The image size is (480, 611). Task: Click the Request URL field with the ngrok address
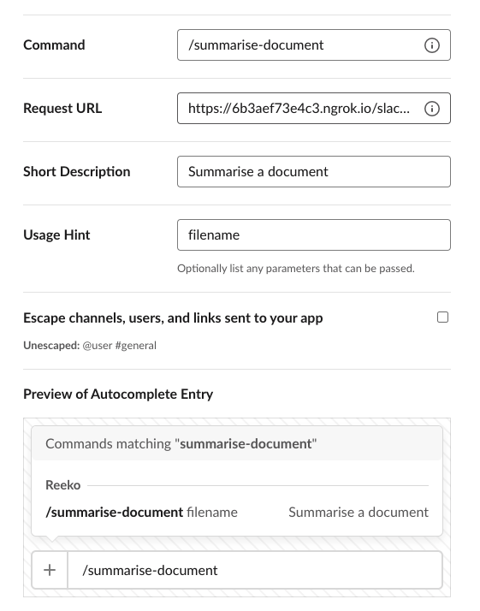(x=314, y=109)
